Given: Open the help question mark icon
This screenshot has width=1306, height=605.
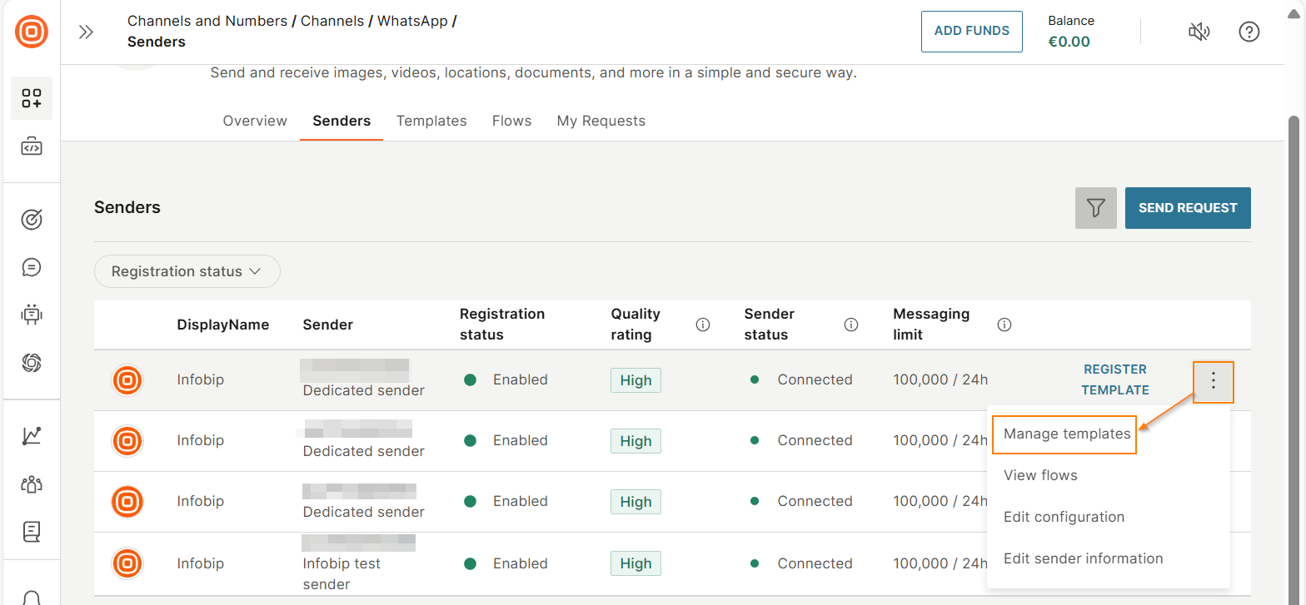Looking at the screenshot, I should (x=1249, y=32).
